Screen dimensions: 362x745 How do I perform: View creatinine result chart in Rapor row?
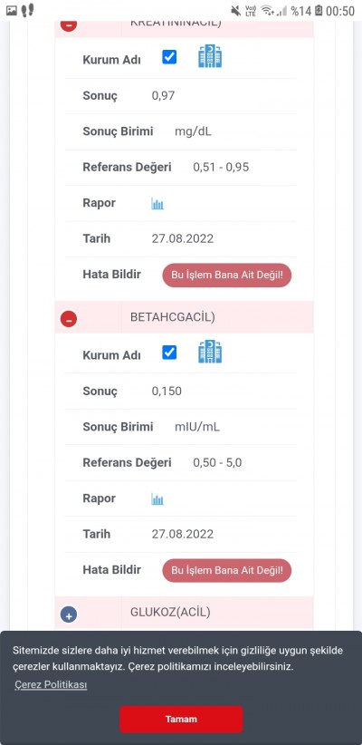(x=157, y=204)
